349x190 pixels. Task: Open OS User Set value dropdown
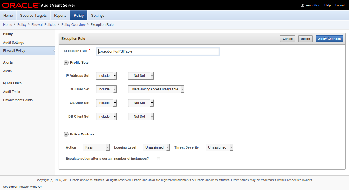141,103
